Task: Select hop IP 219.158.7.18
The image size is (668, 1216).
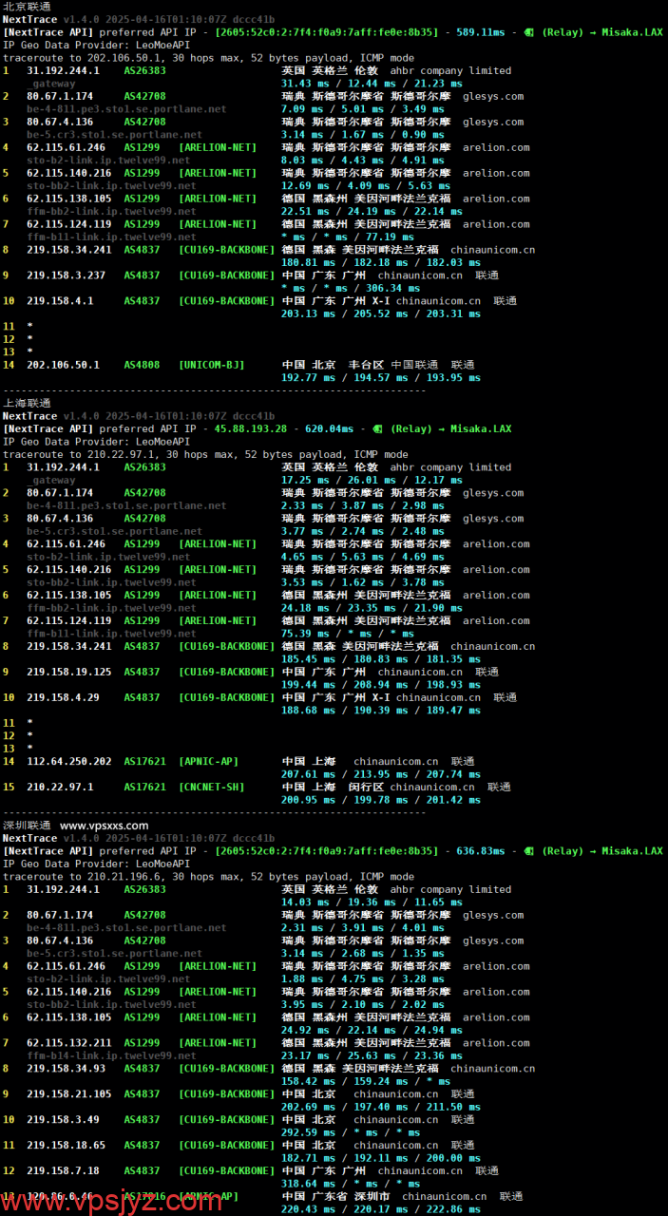Action: (63, 1170)
